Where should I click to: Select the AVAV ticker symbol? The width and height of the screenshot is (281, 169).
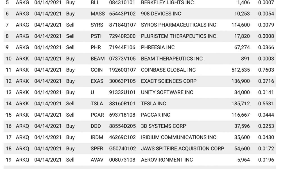tap(97, 160)
